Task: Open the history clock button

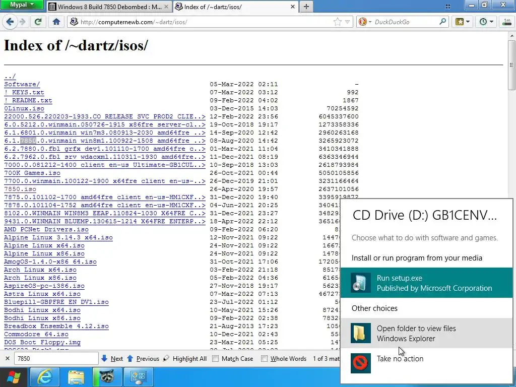Action: point(486,22)
